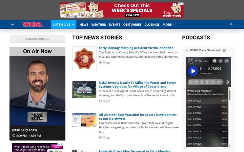Select episode 3min 3 071526
244x152 pixels.
pyautogui.click(x=207, y=113)
